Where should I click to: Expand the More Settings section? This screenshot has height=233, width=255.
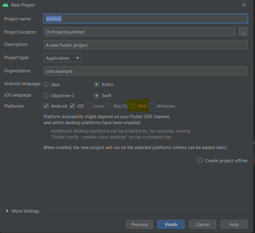(7, 211)
